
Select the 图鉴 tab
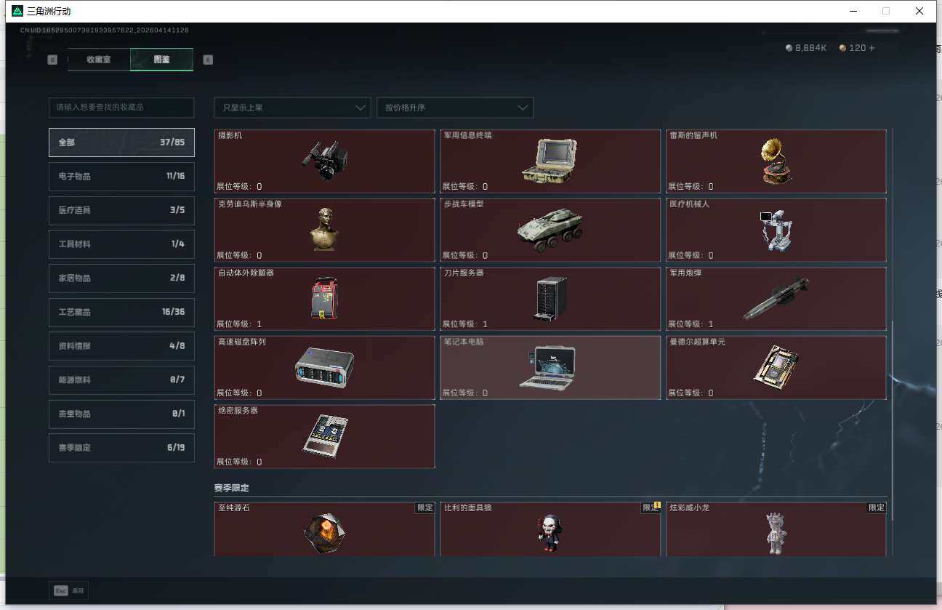pos(161,60)
